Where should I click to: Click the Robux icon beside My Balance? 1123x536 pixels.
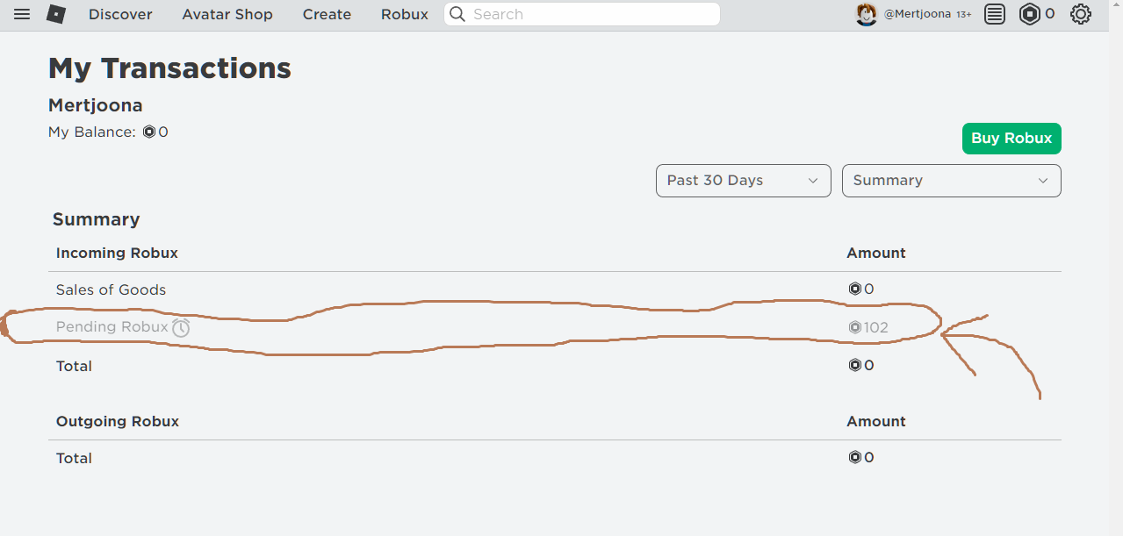149,132
